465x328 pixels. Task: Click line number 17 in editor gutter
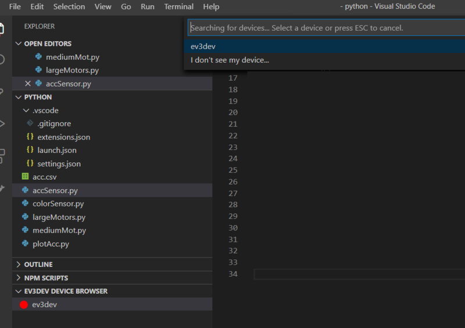(x=233, y=78)
